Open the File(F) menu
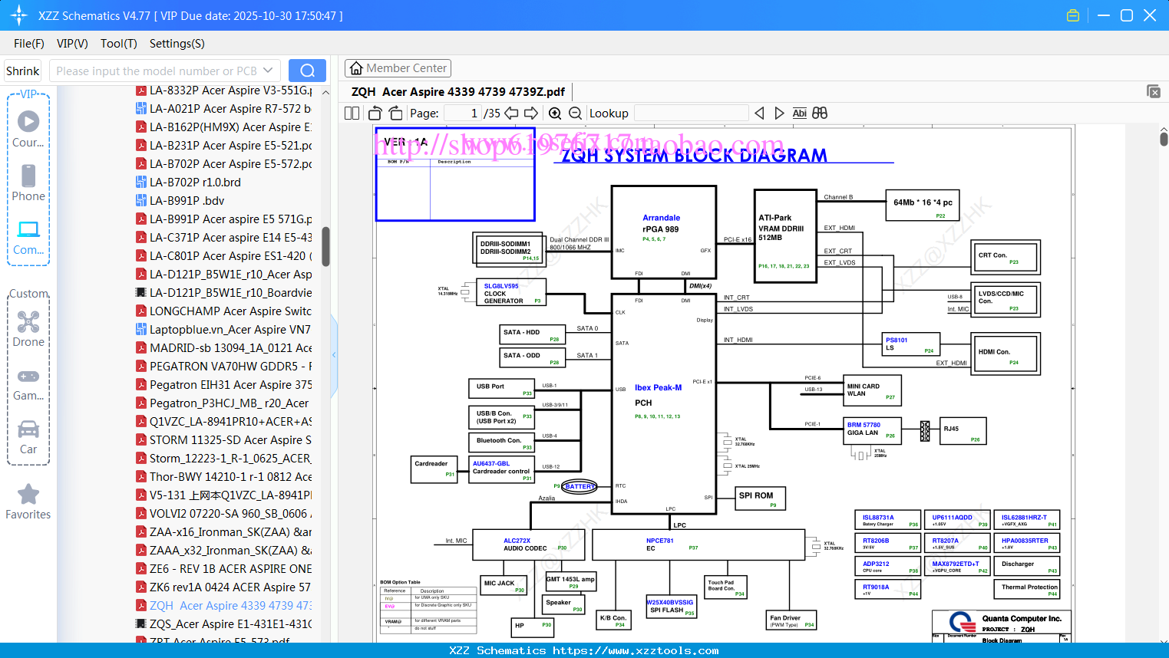 [x=29, y=44]
